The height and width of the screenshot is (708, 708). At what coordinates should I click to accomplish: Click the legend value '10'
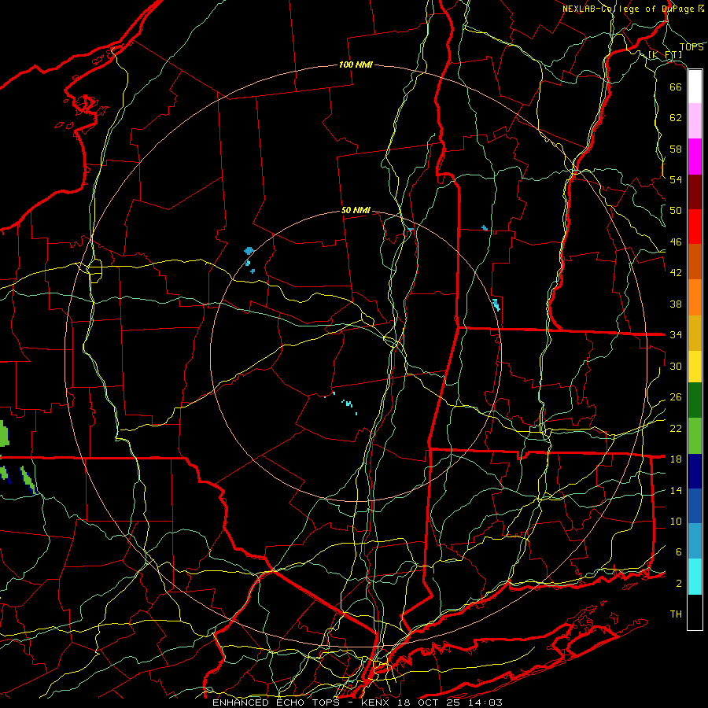676,521
